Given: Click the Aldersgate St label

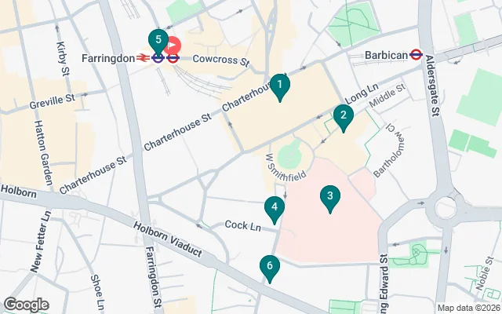Looking at the screenshot, I should 433,86.
